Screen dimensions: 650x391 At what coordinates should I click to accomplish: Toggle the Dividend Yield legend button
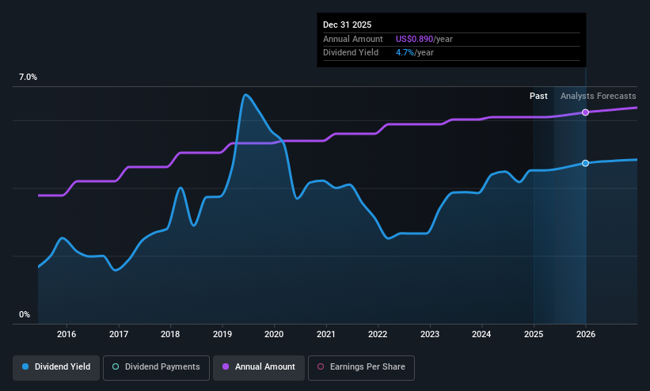point(56,367)
